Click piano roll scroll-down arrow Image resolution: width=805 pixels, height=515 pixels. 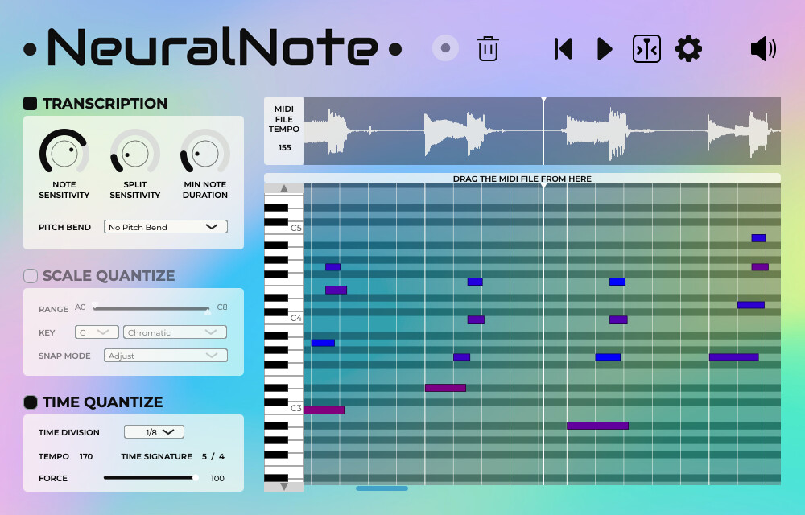pos(284,486)
